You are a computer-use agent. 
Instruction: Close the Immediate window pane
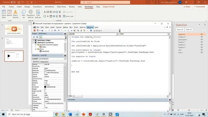[x=170, y=100]
